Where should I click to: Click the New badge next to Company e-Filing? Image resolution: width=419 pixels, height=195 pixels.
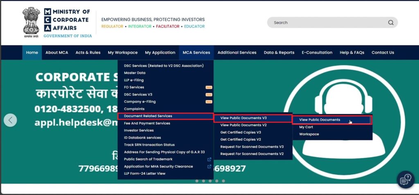tap(209, 102)
